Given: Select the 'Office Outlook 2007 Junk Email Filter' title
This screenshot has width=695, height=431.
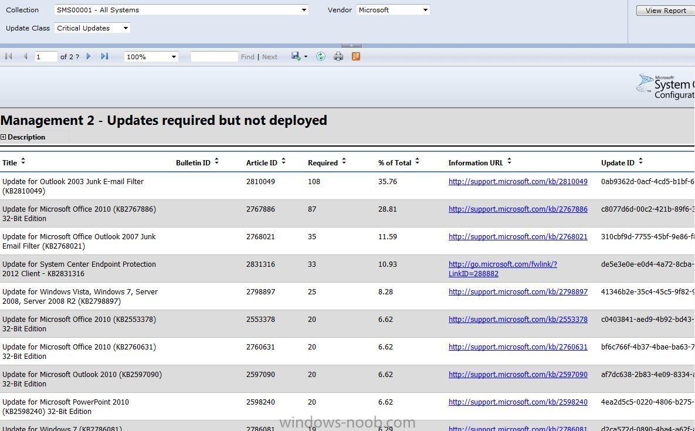Looking at the screenshot, I should 79,241.
